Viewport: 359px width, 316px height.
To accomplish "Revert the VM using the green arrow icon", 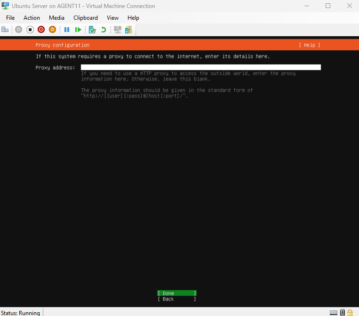I will pyautogui.click(x=104, y=30).
